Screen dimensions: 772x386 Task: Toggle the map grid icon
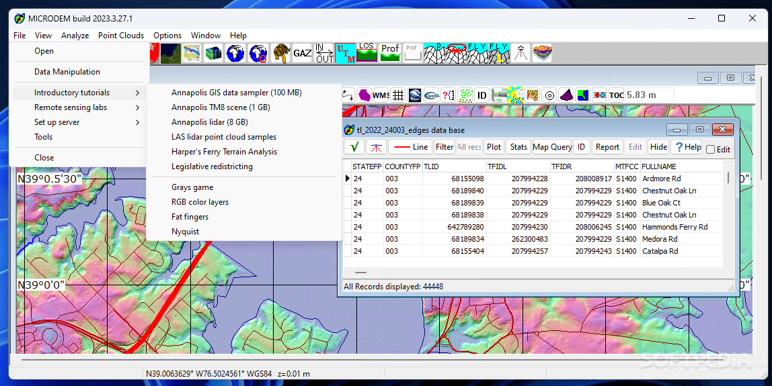click(398, 95)
